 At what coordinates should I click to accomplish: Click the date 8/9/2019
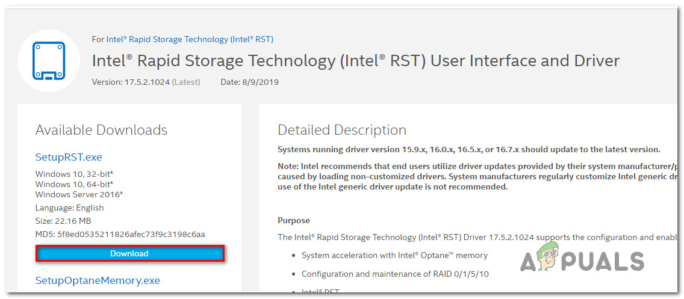tap(263, 82)
